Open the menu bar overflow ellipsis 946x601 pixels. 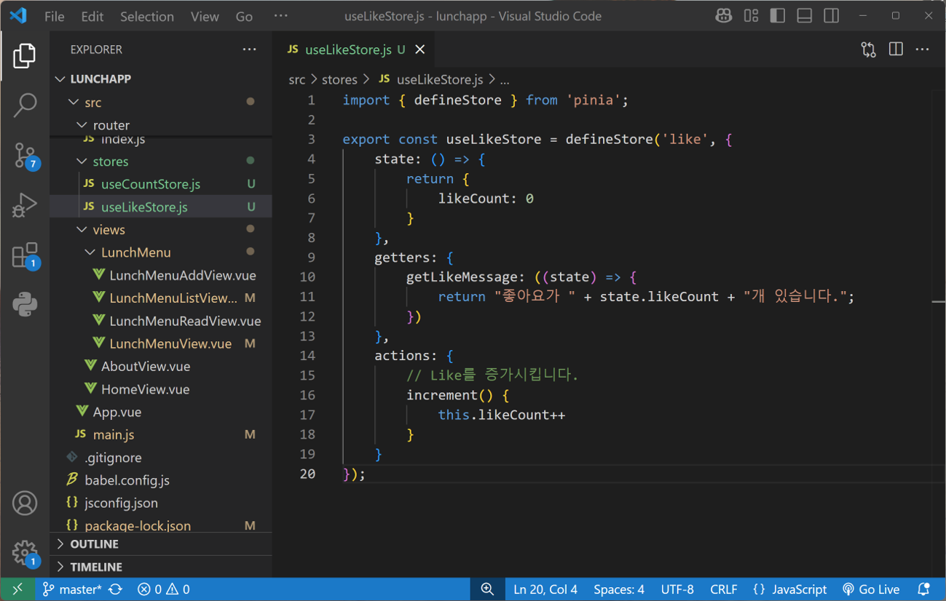(281, 16)
